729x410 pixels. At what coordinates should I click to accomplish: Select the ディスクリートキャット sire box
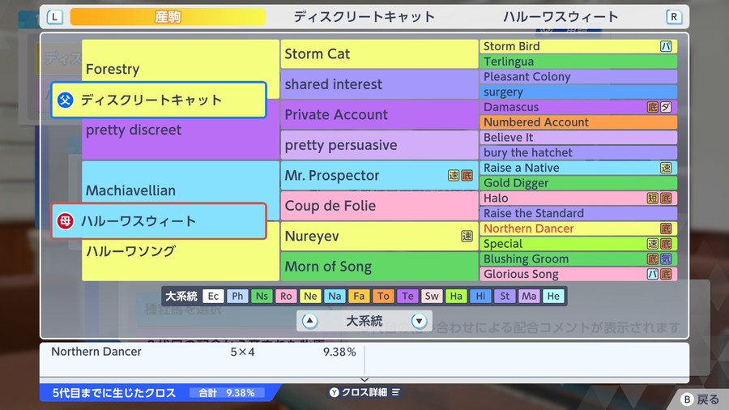pyautogui.click(x=159, y=100)
